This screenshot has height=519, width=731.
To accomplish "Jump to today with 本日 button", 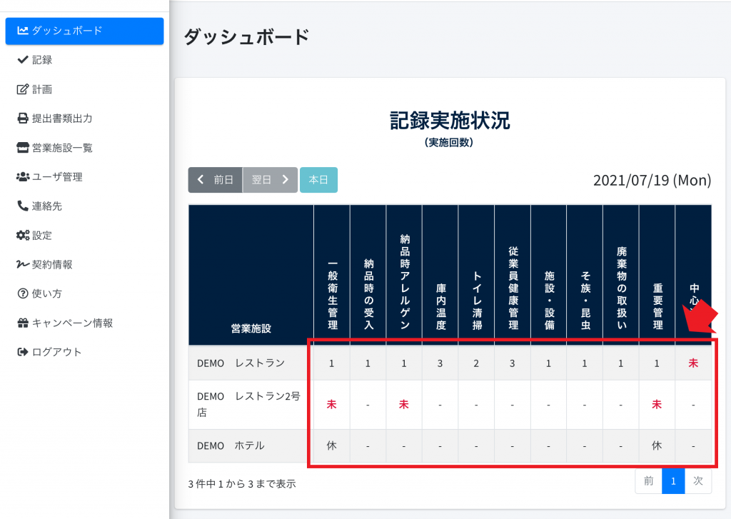I will pyautogui.click(x=318, y=180).
